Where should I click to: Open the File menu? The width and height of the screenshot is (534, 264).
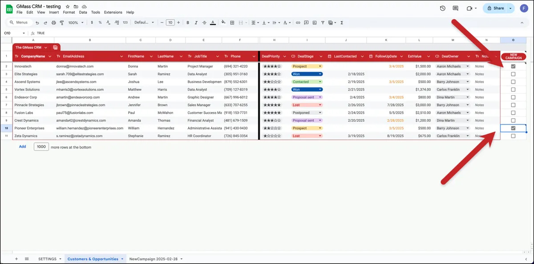tap(19, 12)
